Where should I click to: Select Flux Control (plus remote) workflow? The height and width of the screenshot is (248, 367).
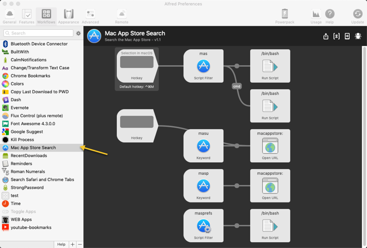[41, 116]
